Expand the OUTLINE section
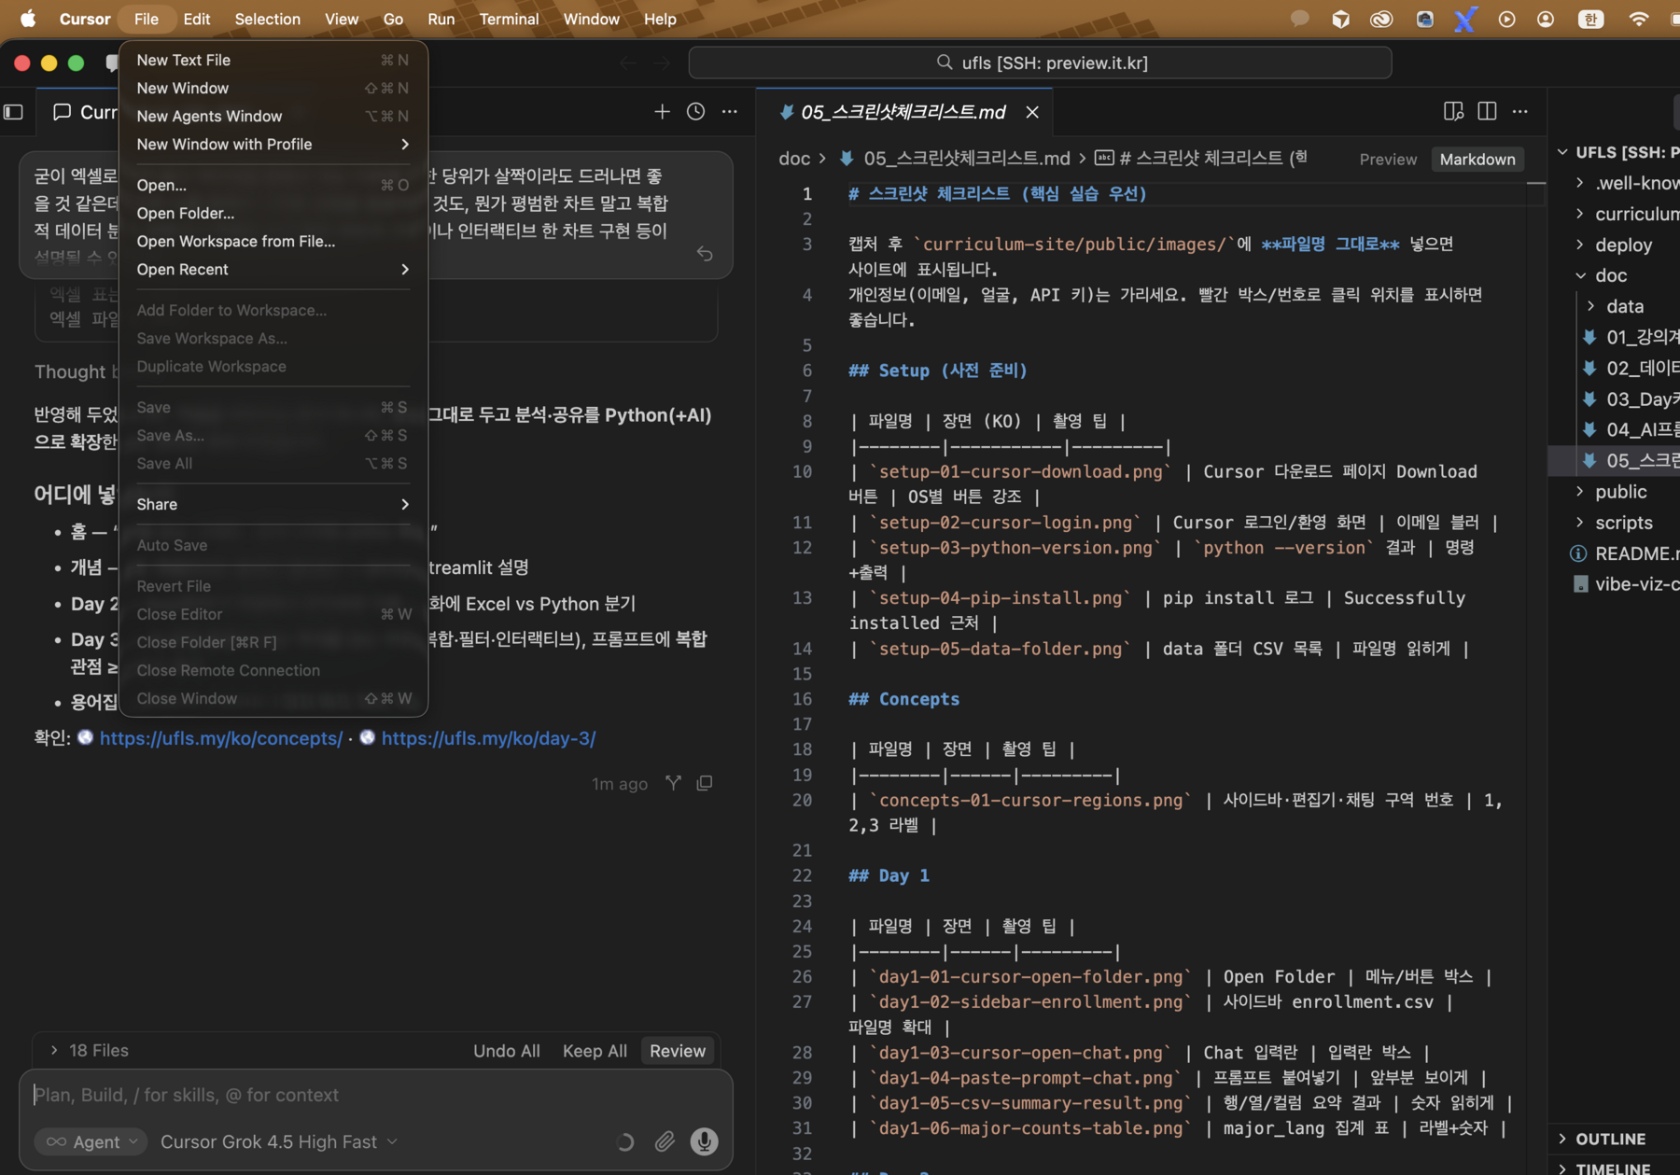Screen dimensions: 1680x1175 click(1610, 1139)
